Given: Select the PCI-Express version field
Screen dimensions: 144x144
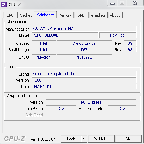Looking at the screenshot, I should click(x=91, y=102).
